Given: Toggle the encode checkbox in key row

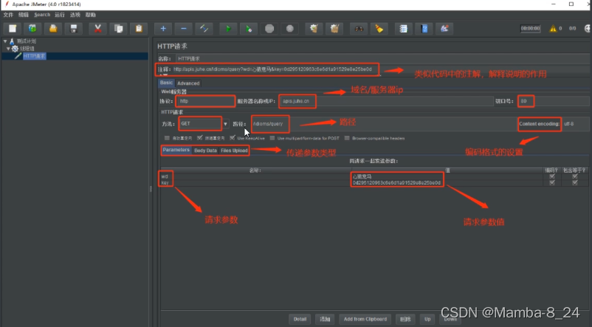Looking at the screenshot, I should 552,182.
